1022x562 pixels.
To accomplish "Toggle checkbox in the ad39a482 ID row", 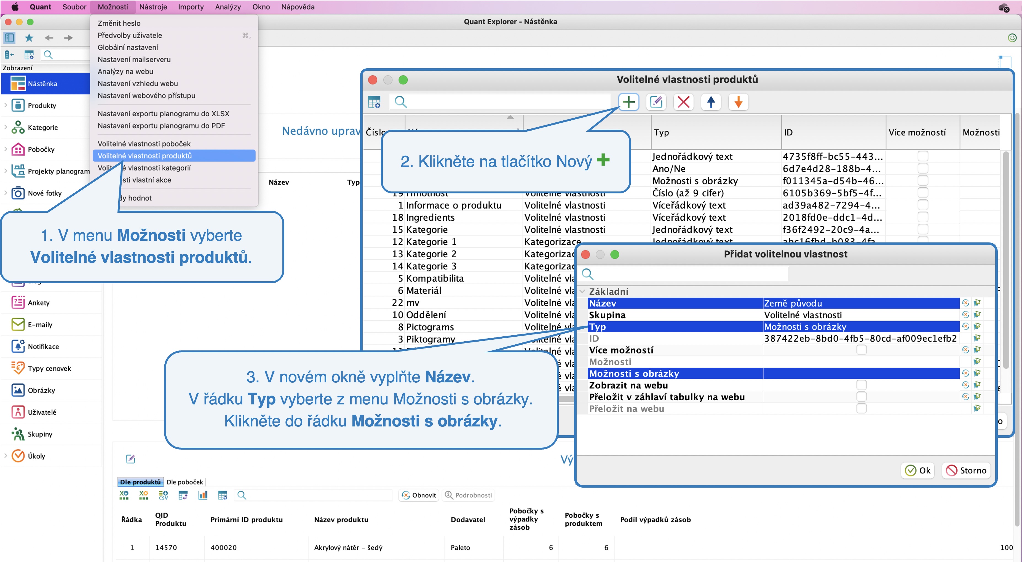I will [x=923, y=205].
